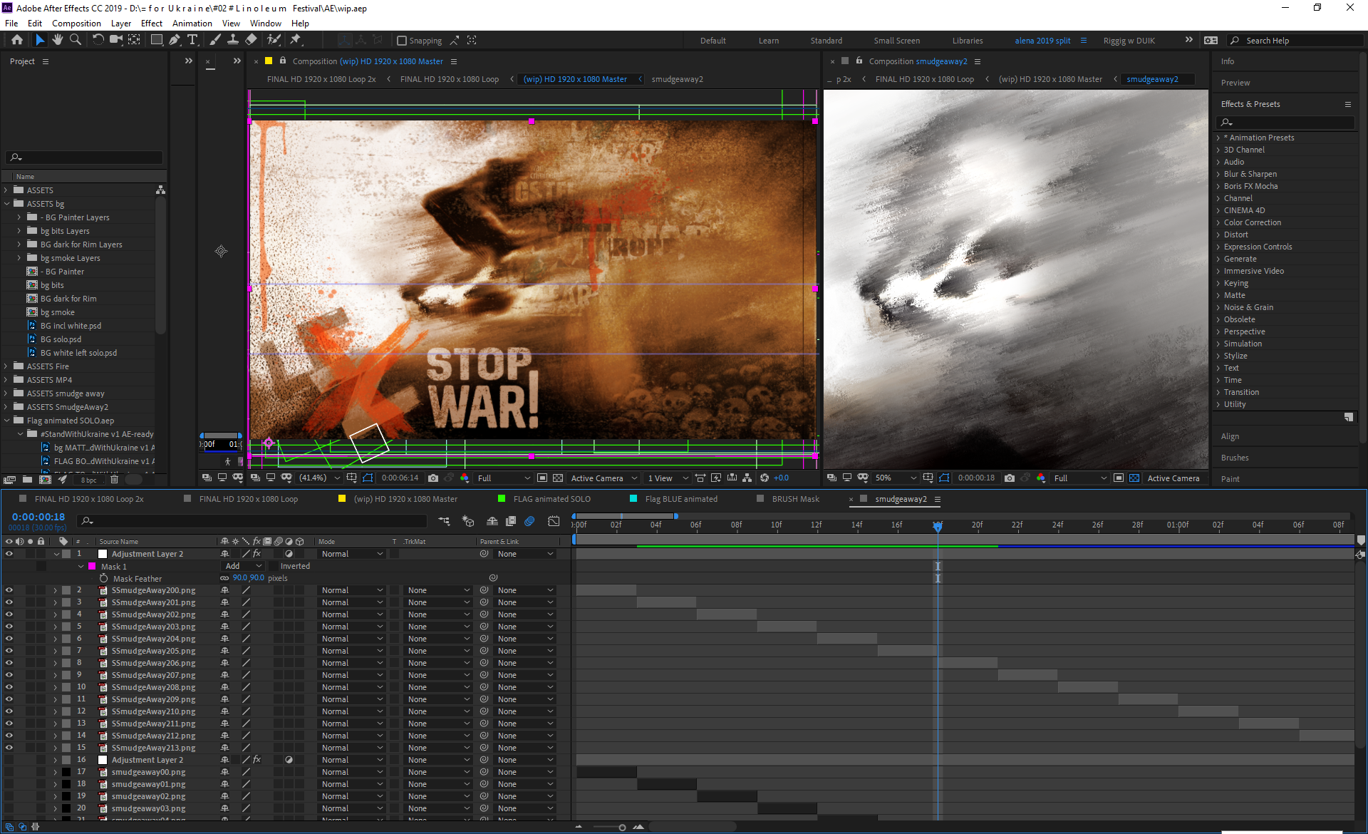Select the Rectangle shape tool
This screenshot has width=1368, height=834.
[156, 40]
